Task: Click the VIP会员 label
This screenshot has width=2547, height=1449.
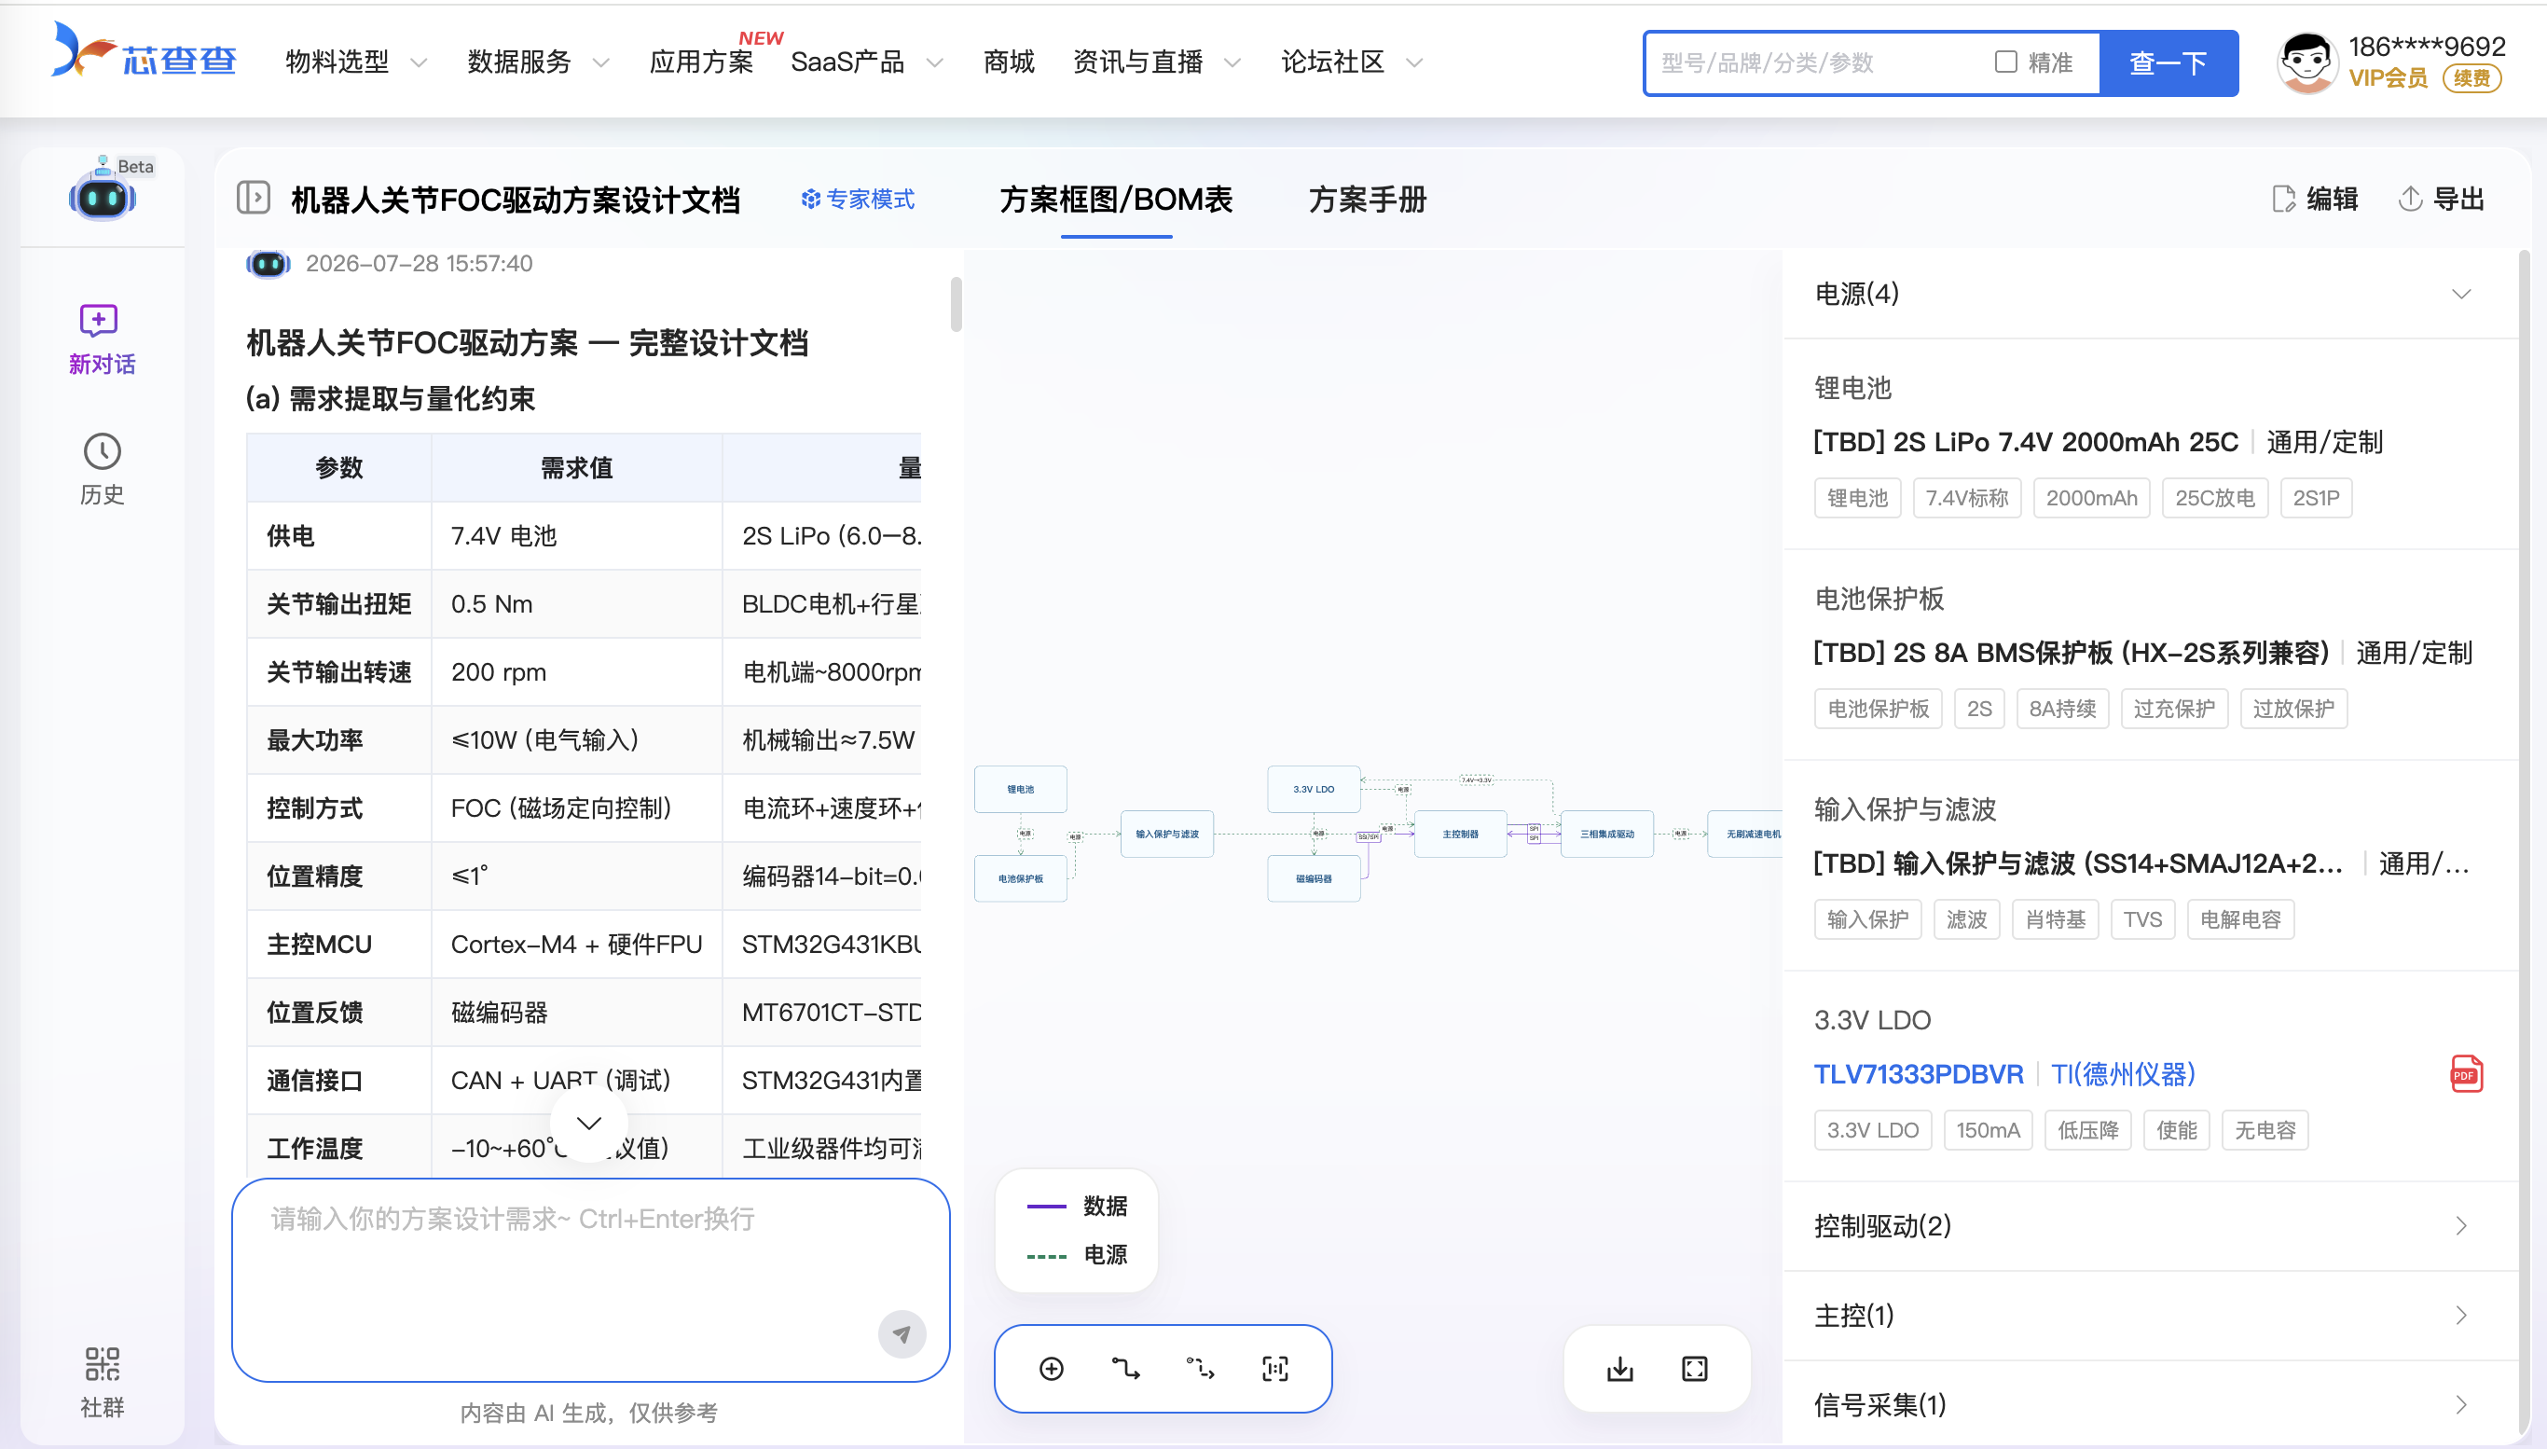Action: tap(2388, 77)
